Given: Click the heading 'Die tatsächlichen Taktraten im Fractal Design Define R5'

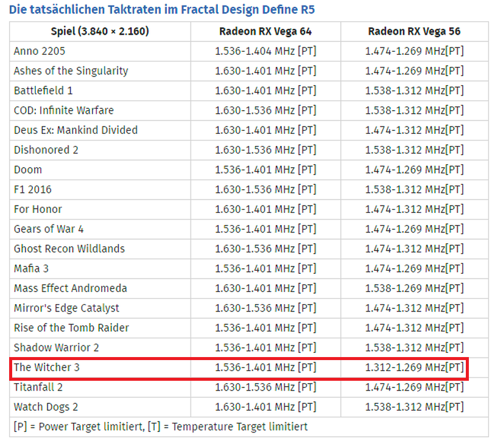Looking at the screenshot, I should (161, 10).
